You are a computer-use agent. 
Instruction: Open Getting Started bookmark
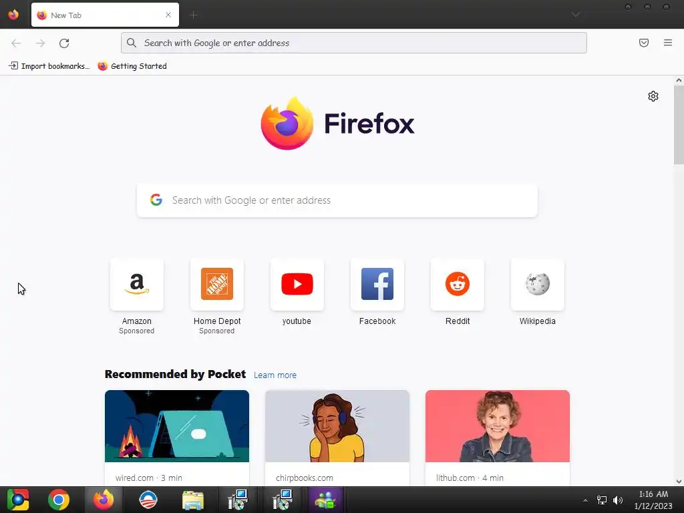tap(132, 66)
